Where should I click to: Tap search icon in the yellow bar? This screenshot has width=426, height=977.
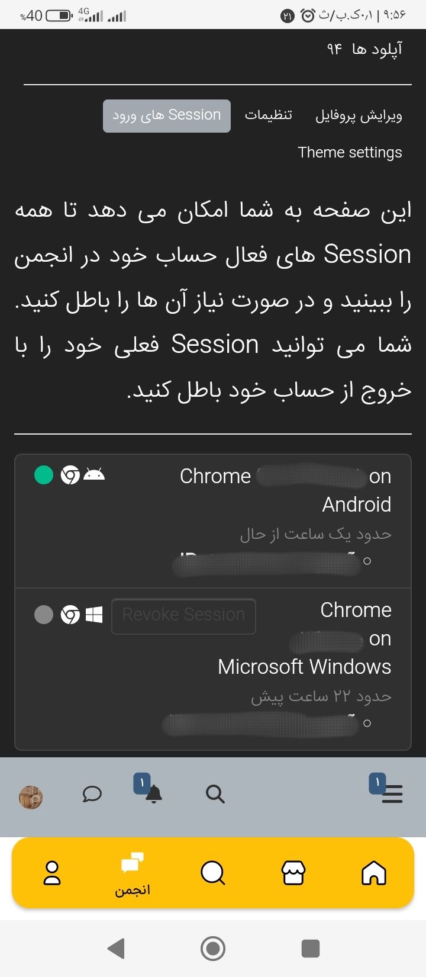click(x=213, y=873)
